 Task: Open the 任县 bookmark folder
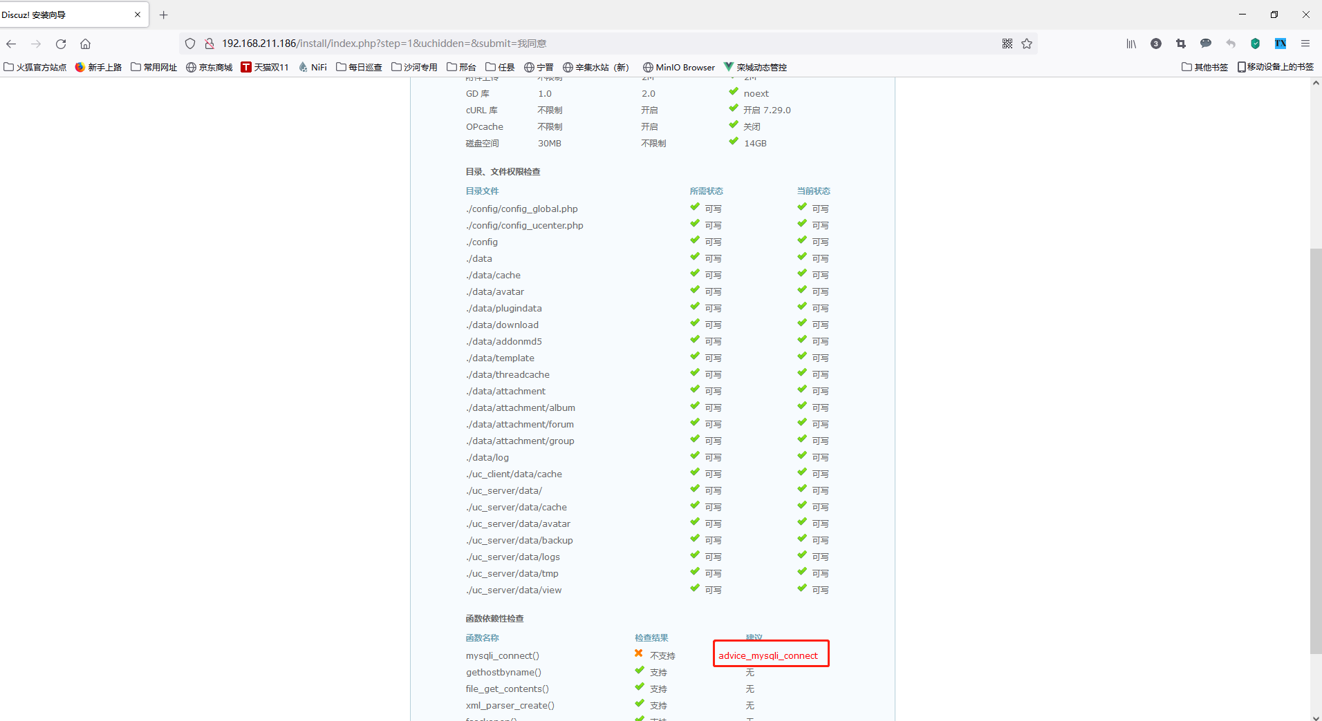click(x=500, y=67)
